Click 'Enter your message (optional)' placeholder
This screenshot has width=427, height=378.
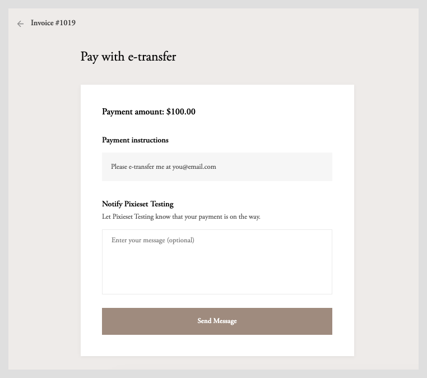(153, 240)
